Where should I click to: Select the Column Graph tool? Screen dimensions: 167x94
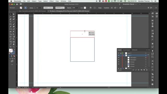(14, 42)
